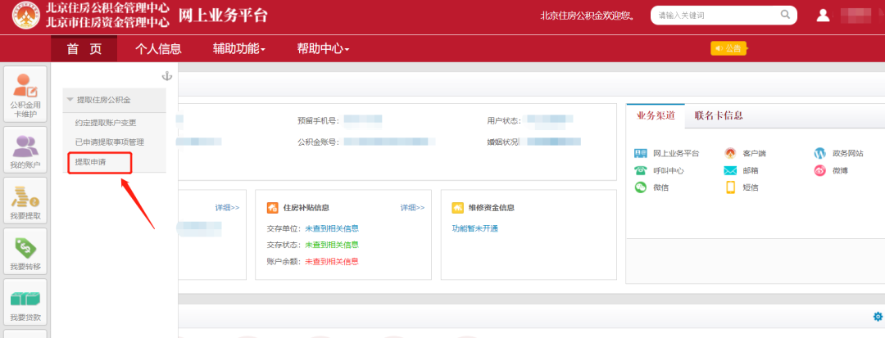
Task: Select 提取申请 in the flyout
Action: pyautogui.click(x=90, y=162)
